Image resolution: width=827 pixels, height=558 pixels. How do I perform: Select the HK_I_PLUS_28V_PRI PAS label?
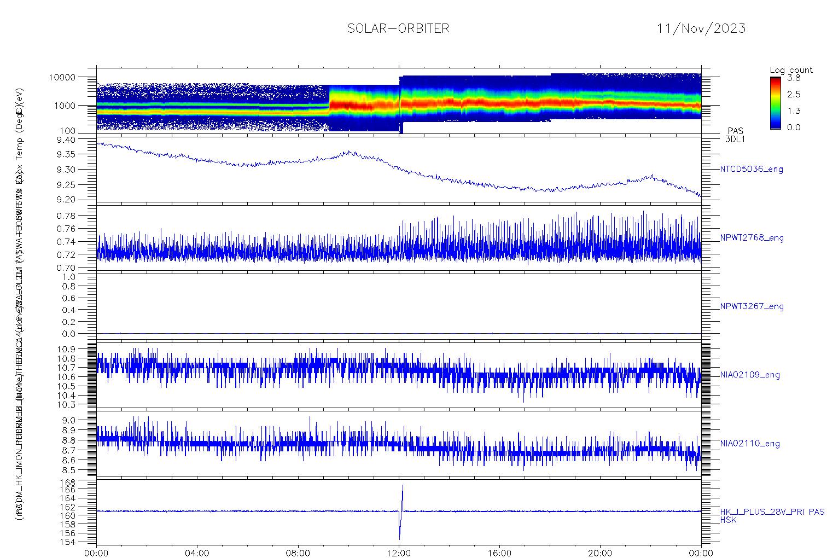pyautogui.click(x=772, y=512)
